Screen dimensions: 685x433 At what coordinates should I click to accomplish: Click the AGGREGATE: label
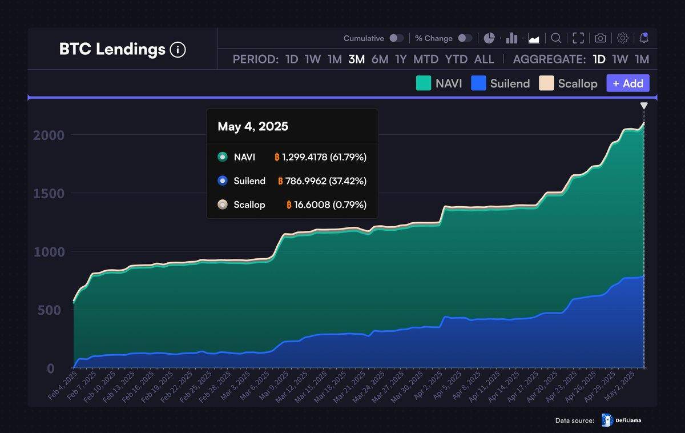click(x=550, y=59)
